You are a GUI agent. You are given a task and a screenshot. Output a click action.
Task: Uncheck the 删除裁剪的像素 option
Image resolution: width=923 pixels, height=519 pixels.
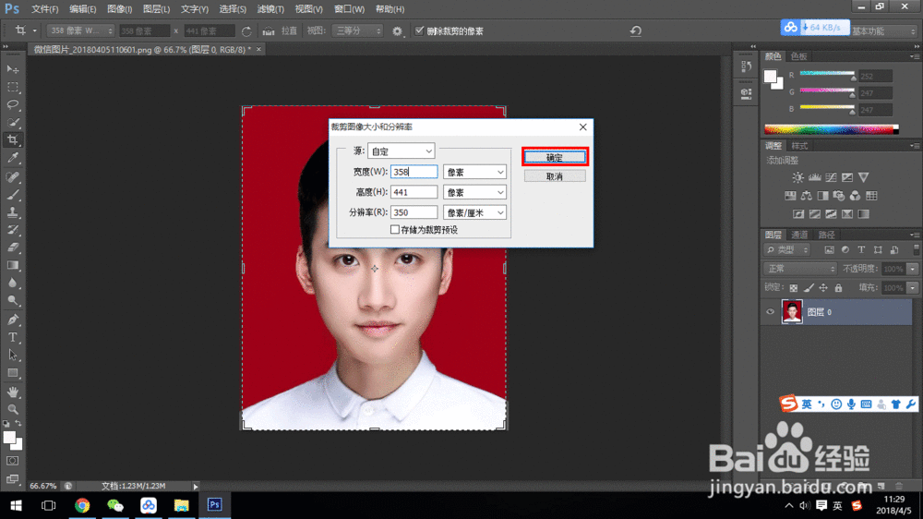coord(420,31)
